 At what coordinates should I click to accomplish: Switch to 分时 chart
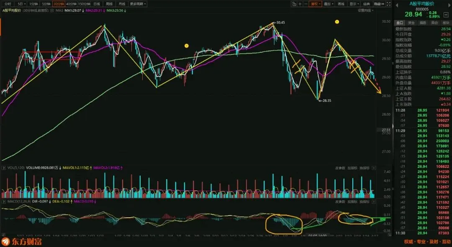tap(8, 4)
